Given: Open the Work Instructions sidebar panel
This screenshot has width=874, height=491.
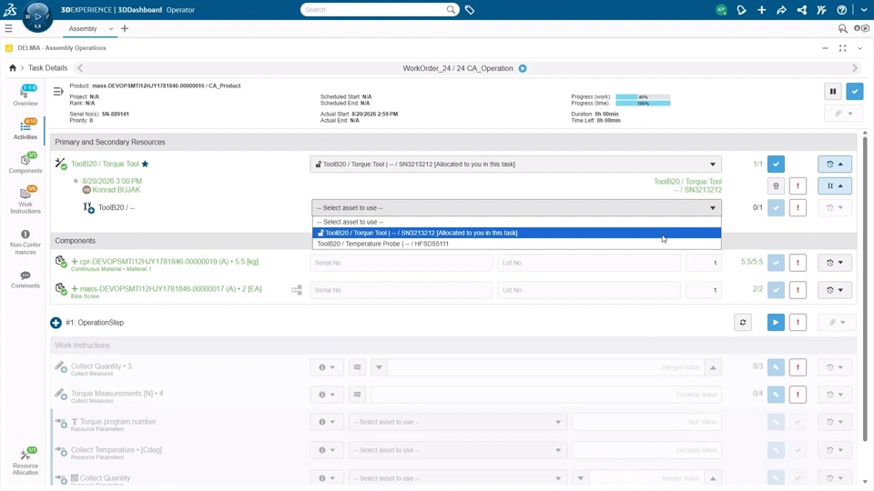Looking at the screenshot, I should tap(25, 200).
